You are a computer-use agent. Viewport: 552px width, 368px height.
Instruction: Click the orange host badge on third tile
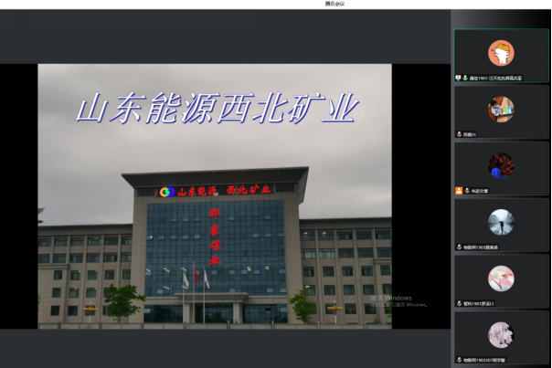459,190
